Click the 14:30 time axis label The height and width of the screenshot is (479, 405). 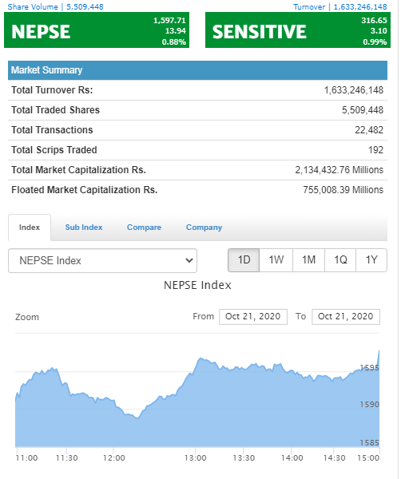(x=335, y=458)
